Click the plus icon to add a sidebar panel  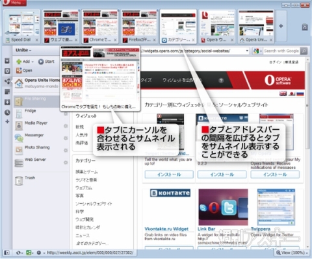[7, 121]
